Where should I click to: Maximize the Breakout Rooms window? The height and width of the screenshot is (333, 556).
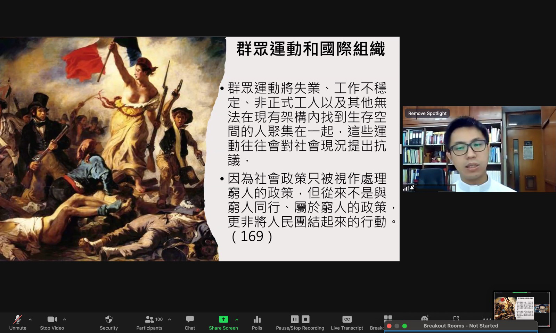(x=404, y=326)
